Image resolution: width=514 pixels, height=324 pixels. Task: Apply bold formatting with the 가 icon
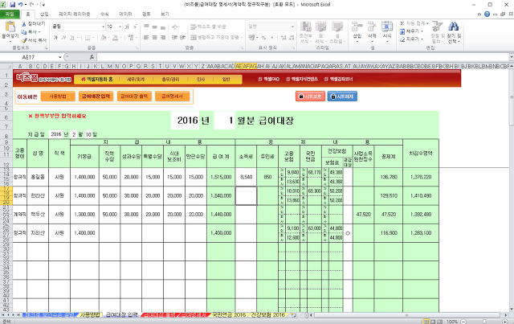[x=55, y=38]
